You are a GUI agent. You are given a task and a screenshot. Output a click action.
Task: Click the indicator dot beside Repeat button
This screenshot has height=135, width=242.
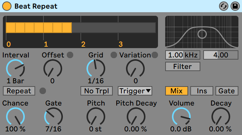click(x=43, y=91)
